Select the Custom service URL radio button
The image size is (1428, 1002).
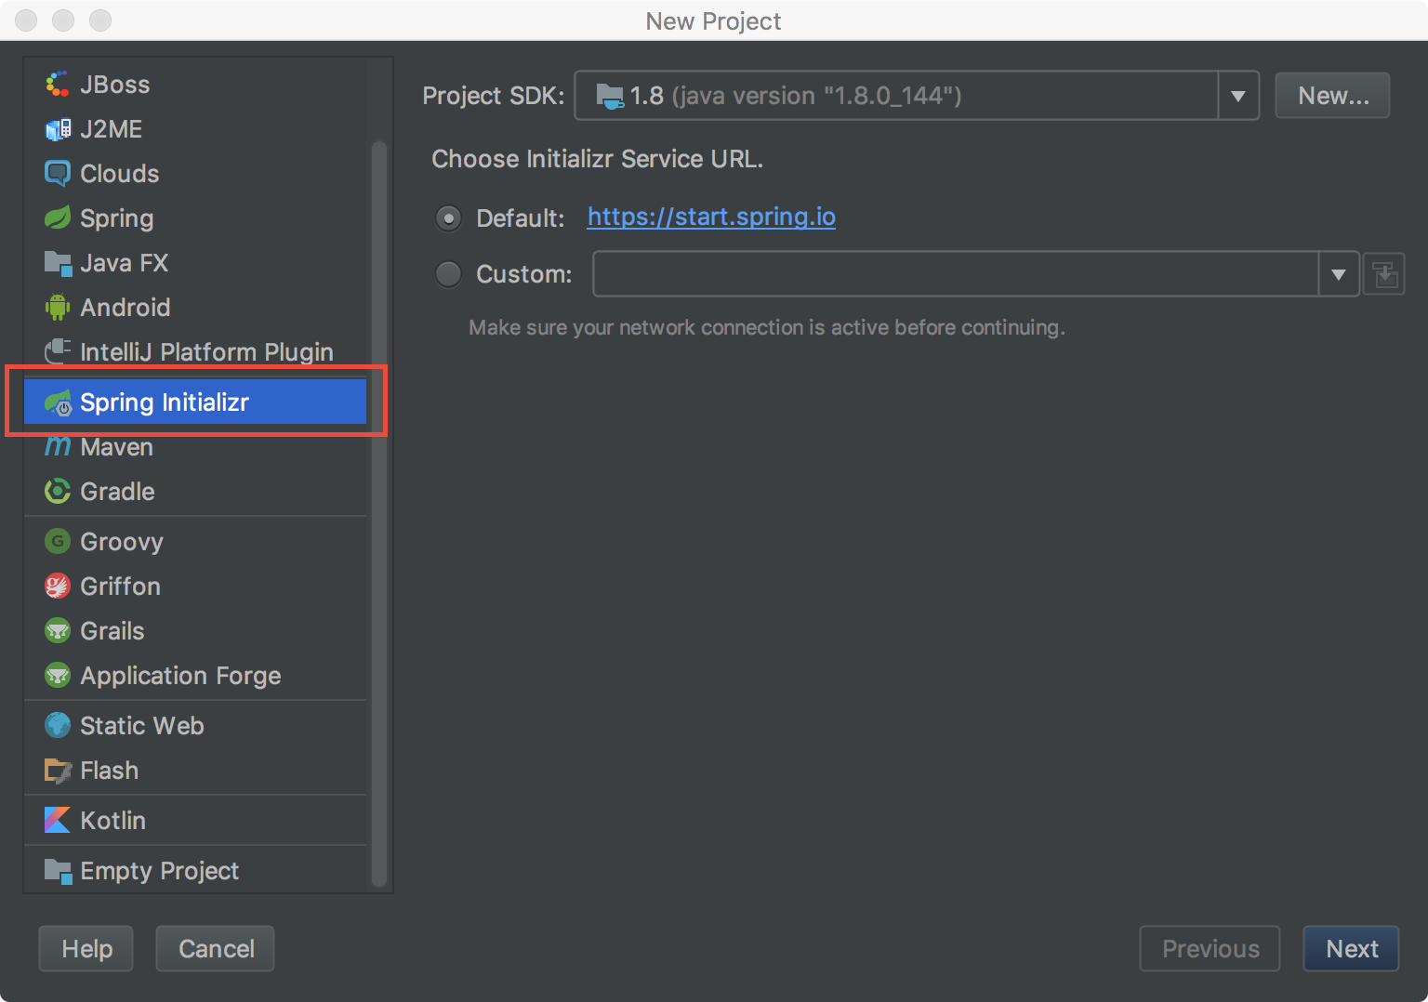coord(449,274)
